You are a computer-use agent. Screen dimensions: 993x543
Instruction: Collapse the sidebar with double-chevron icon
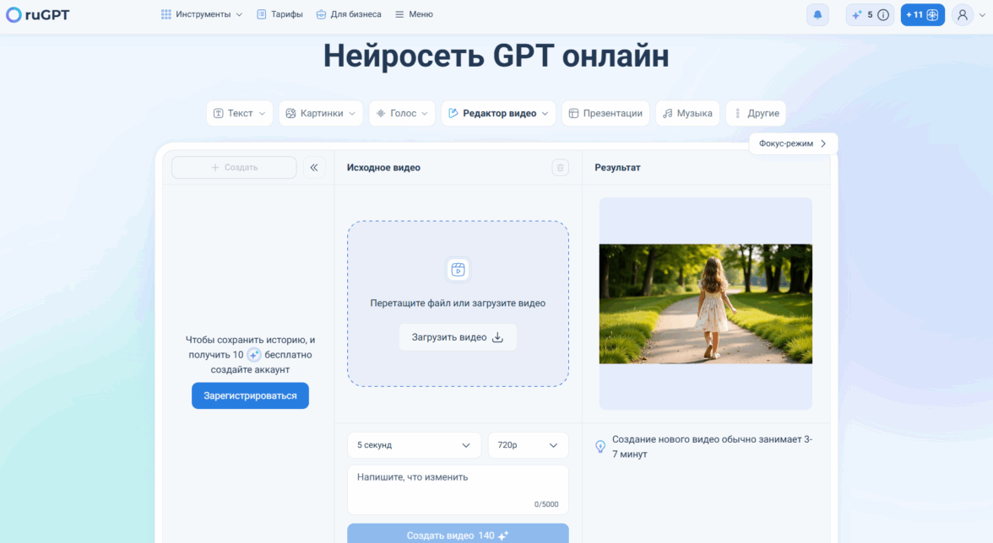[314, 168]
